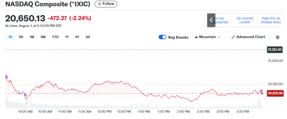Click the left arrow on ad panel
287x119 pixels.
tap(211, 20)
